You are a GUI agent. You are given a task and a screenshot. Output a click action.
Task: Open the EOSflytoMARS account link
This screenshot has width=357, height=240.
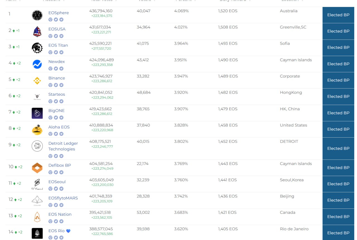(63, 198)
